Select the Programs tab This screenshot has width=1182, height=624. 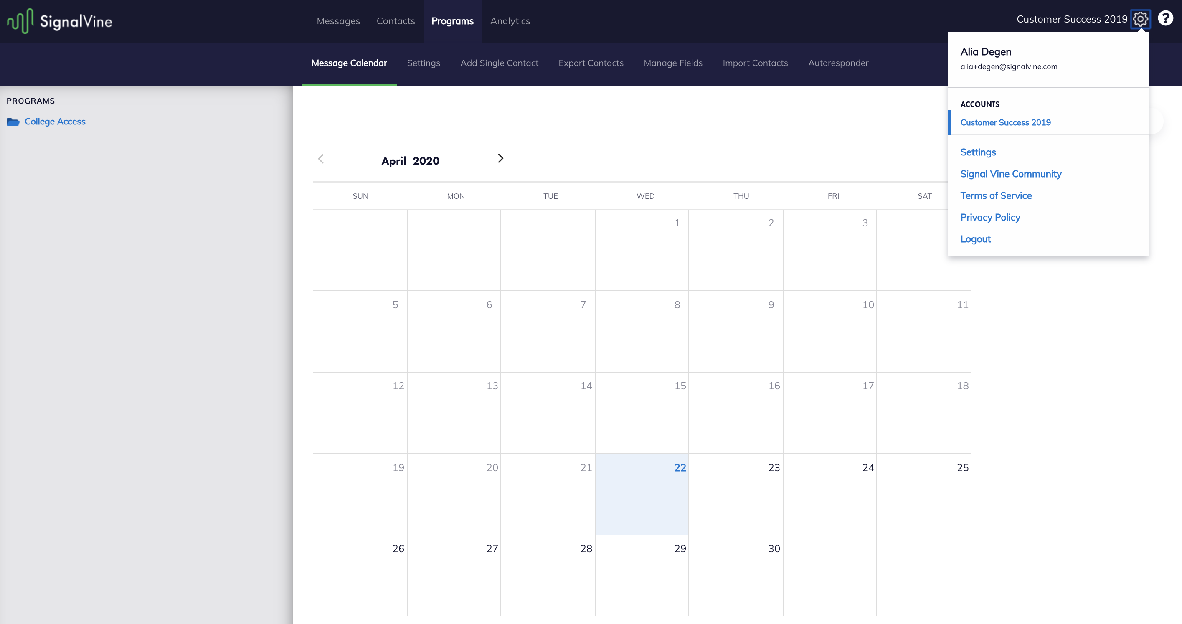(x=452, y=21)
